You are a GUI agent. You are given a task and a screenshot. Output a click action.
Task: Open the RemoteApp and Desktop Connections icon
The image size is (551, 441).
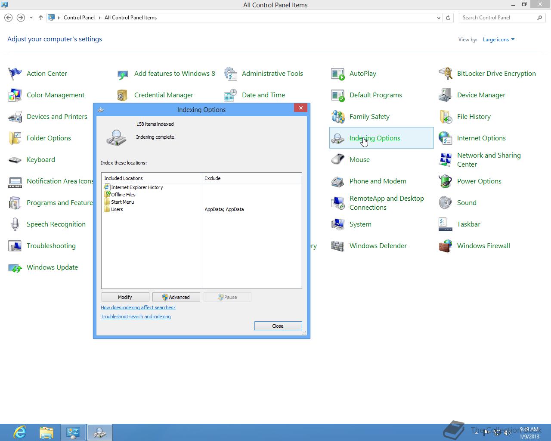tap(338, 203)
